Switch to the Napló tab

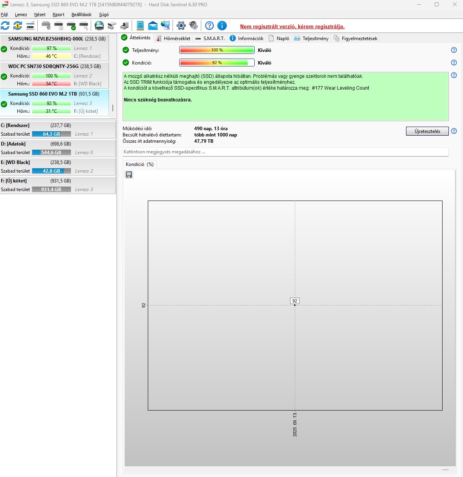click(x=279, y=38)
